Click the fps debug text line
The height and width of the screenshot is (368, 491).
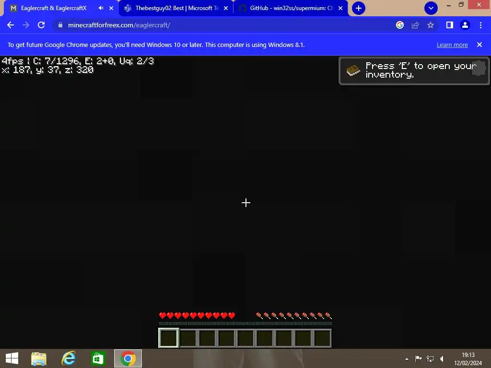[x=78, y=61]
